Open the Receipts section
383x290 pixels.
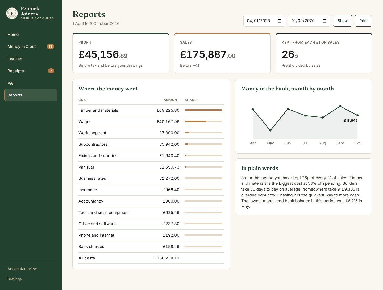(31, 71)
